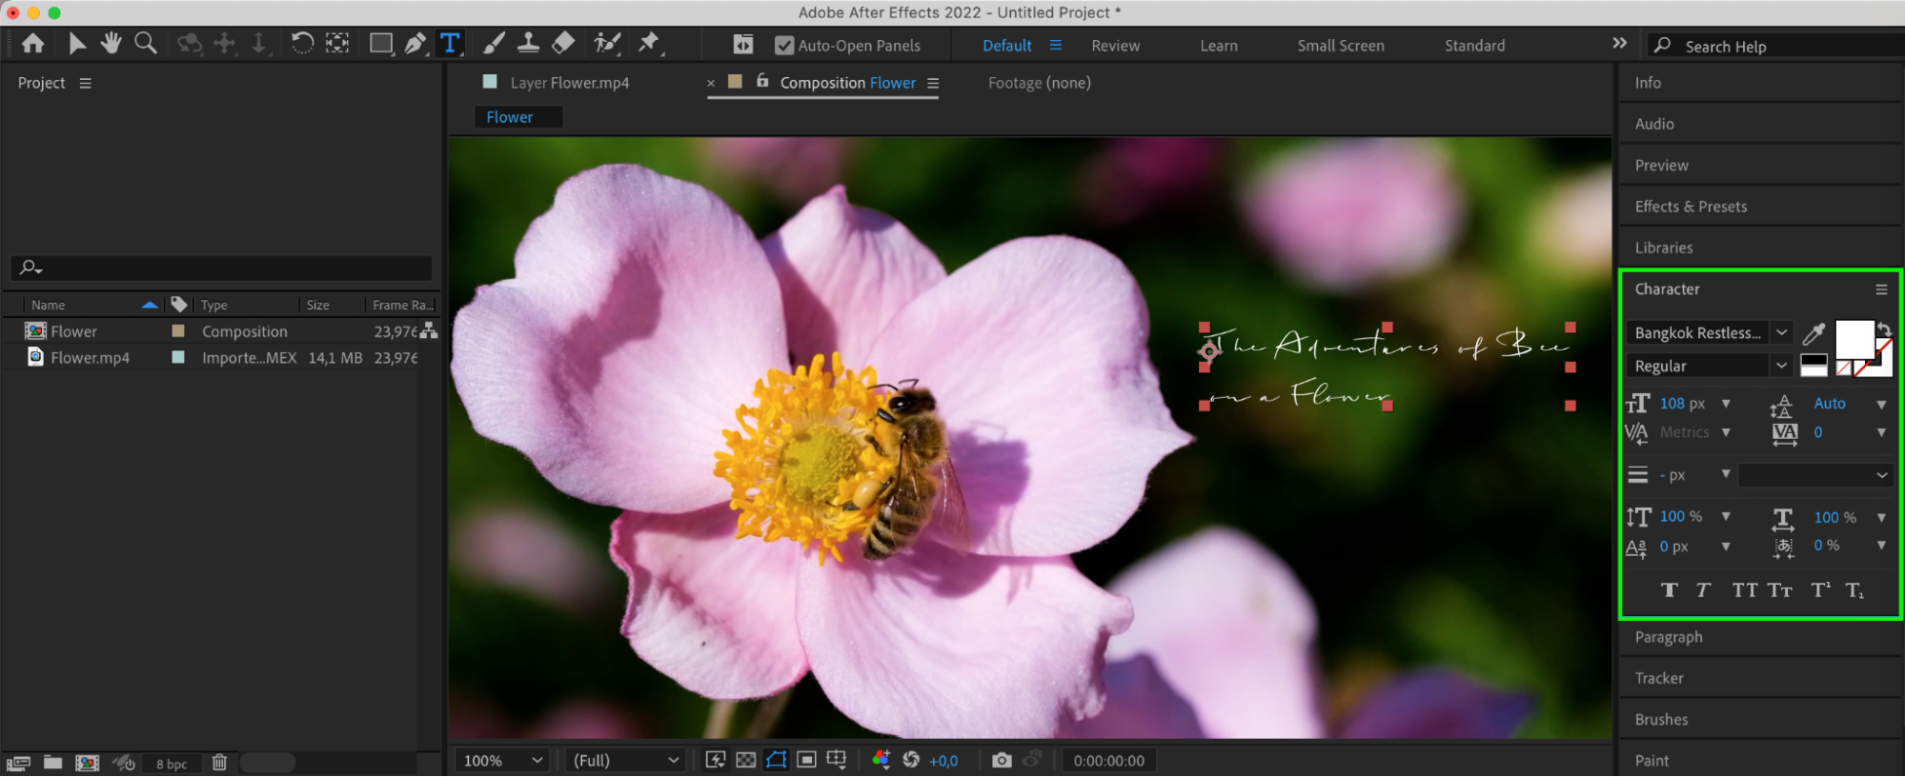
Task: Open the Regular font style dropdown
Action: click(1781, 366)
